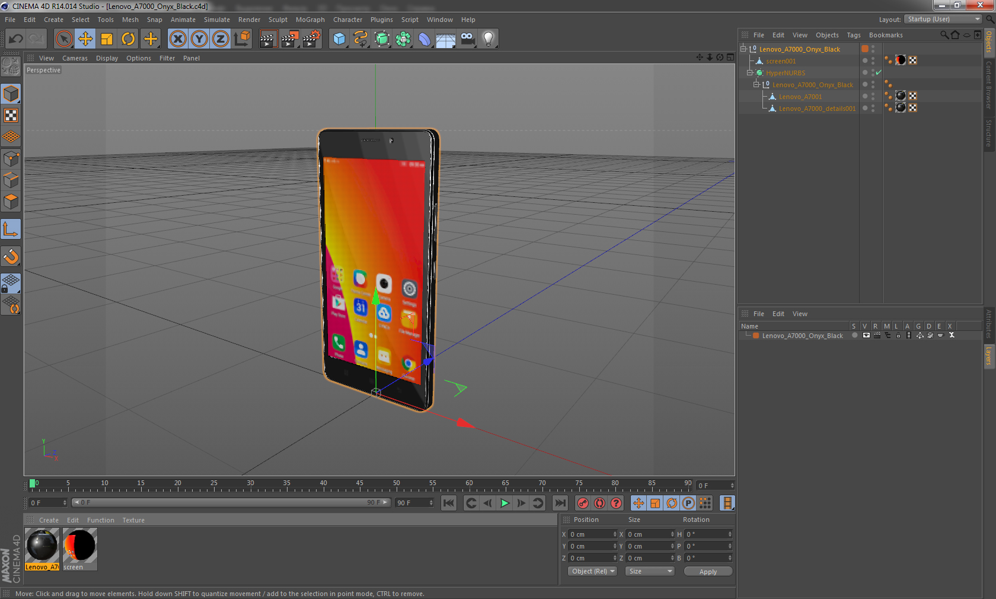Screen dimensions: 996x599
Task: Open deformer tools icon
Action: (x=424, y=39)
